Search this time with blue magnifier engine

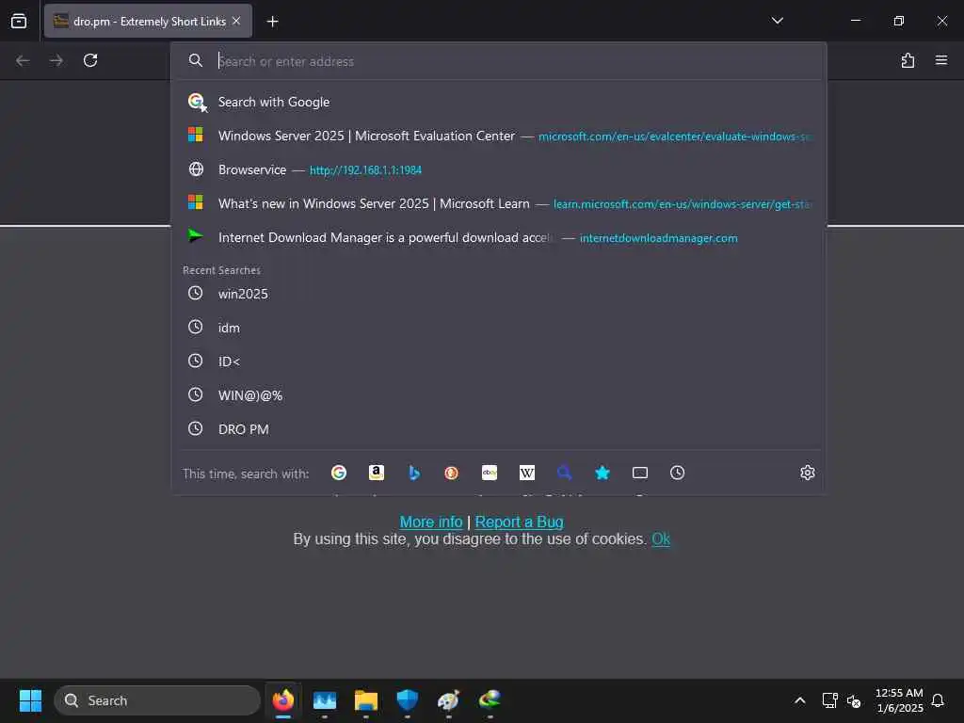(x=565, y=473)
